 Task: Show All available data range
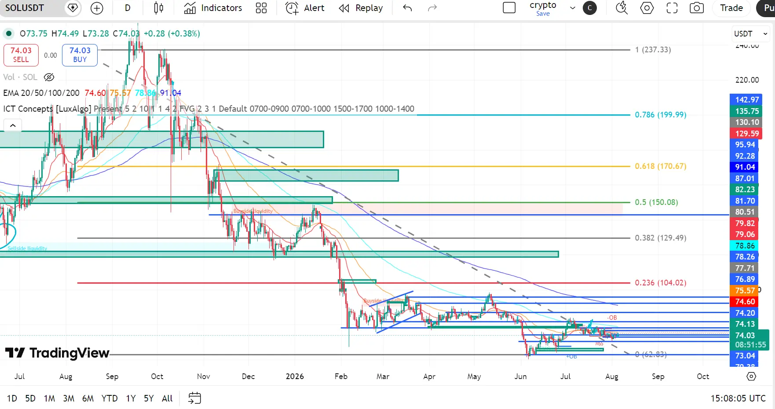click(x=167, y=398)
